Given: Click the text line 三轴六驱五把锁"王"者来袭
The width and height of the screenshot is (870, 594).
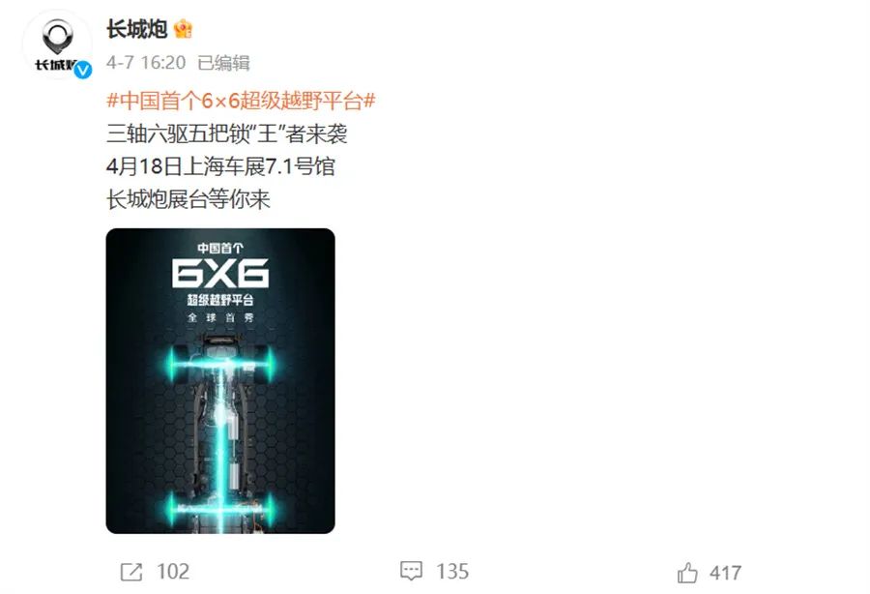Looking at the screenshot, I should click(227, 134).
